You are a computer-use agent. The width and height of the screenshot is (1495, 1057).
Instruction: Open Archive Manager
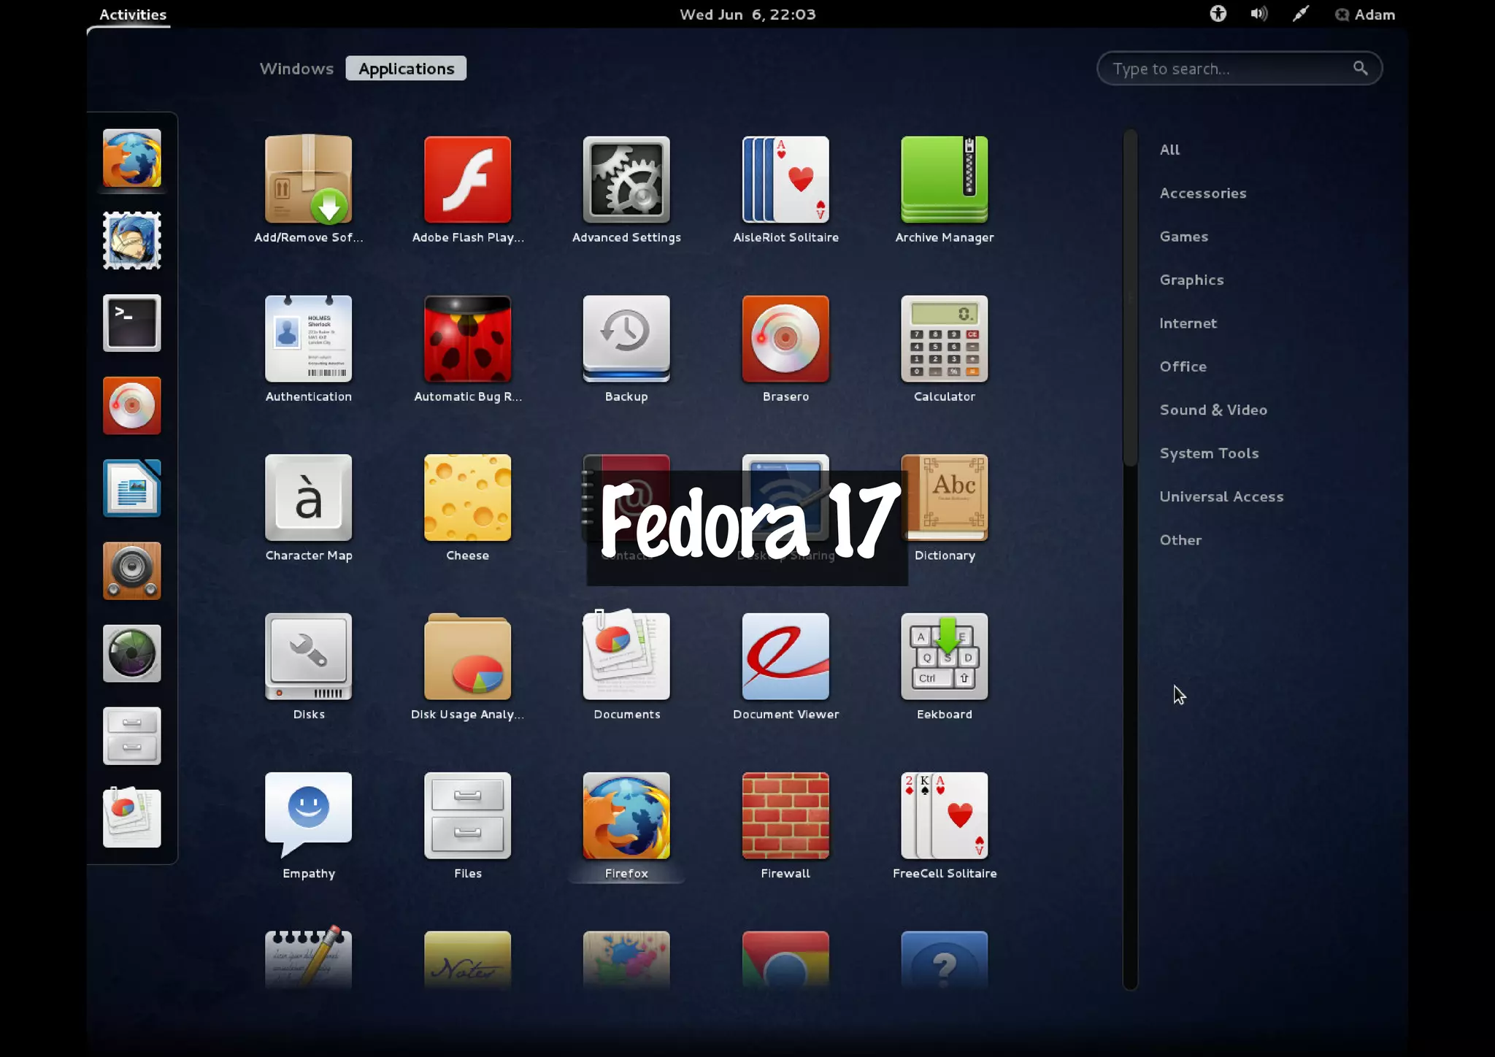tap(945, 190)
